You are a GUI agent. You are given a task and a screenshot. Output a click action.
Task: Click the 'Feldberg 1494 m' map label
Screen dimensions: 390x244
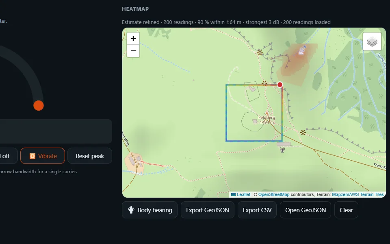click(266, 120)
